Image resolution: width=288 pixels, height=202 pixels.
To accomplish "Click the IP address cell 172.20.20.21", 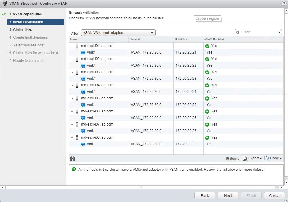I will tap(186, 52).
